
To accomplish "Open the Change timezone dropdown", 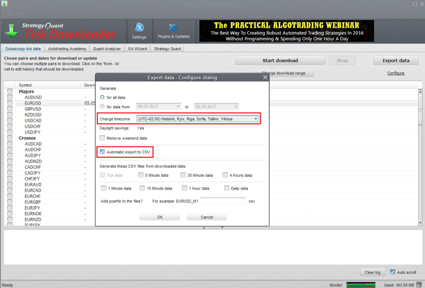I will point(198,119).
